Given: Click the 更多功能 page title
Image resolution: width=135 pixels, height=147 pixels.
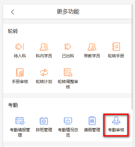Looking at the screenshot, I should (x=68, y=12).
